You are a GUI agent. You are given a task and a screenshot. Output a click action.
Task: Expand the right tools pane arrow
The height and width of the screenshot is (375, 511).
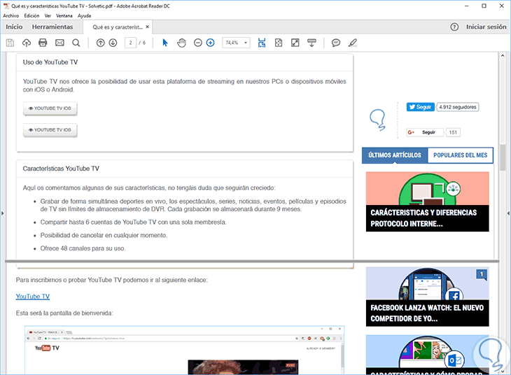tap(508, 213)
